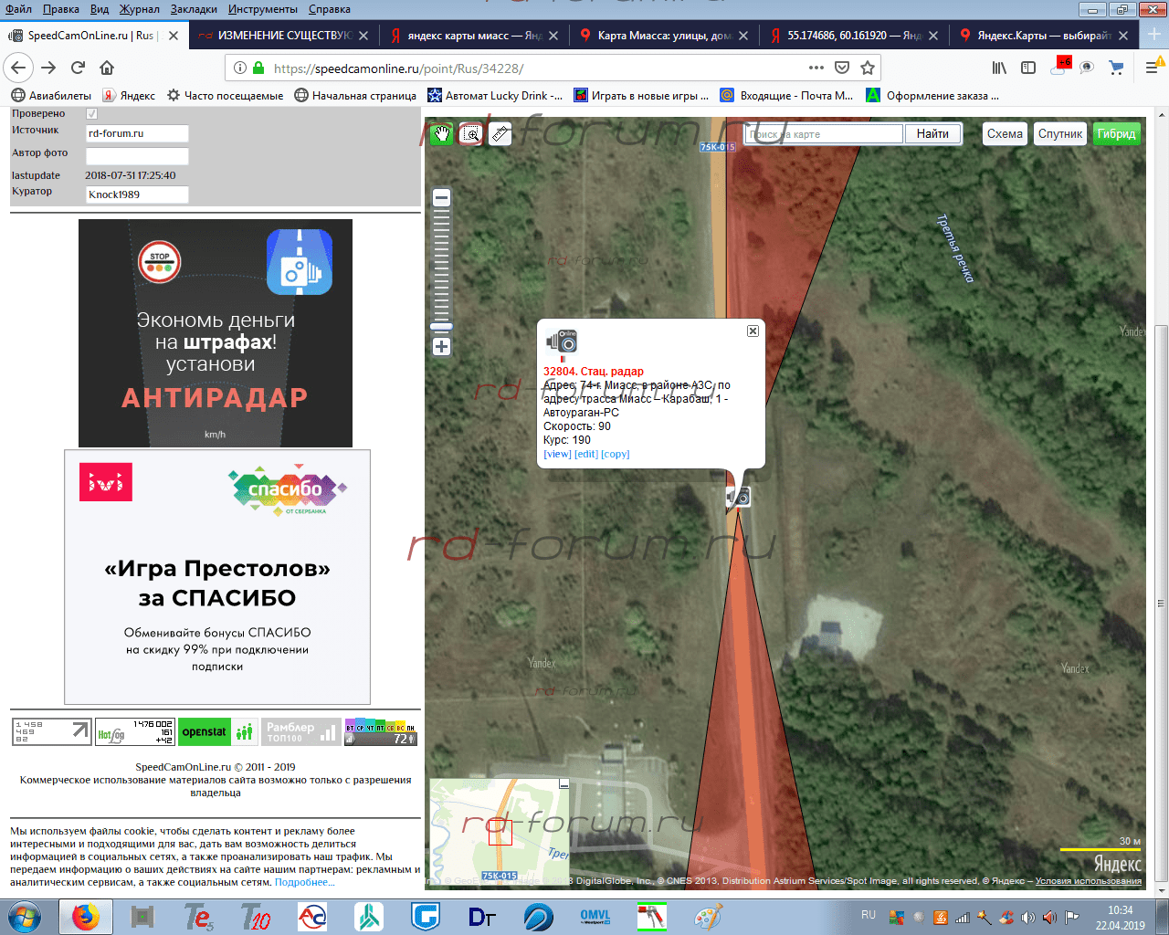Open the Файл menu

[18, 9]
